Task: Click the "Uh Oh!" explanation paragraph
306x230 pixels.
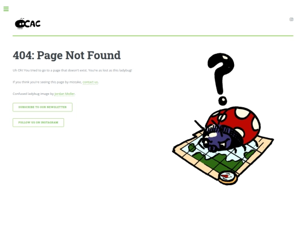Action: point(73,70)
